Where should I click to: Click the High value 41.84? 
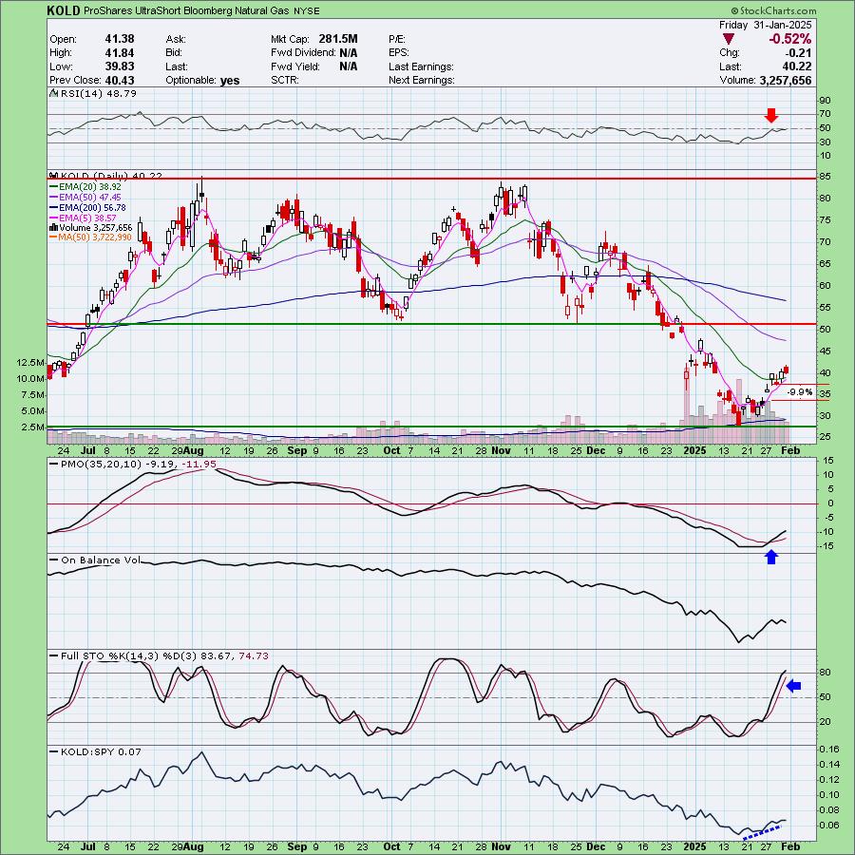point(120,52)
